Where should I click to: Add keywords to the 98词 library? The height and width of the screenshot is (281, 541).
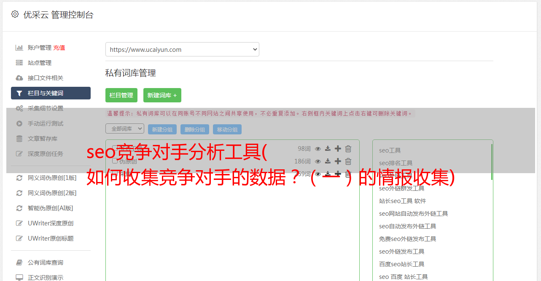[338, 149]
